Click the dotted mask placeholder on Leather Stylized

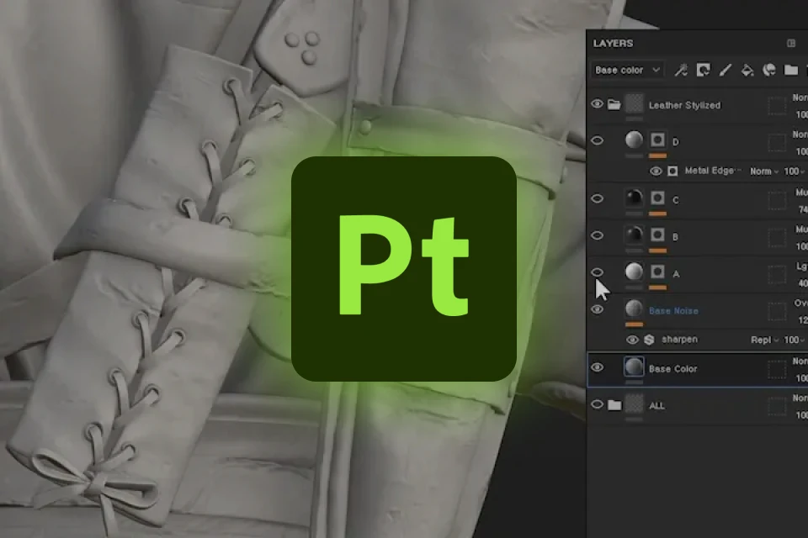point(777,106)
